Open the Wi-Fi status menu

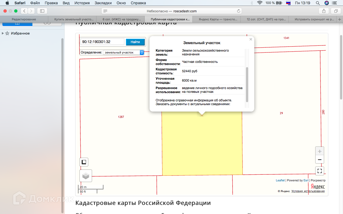(259, 3)
